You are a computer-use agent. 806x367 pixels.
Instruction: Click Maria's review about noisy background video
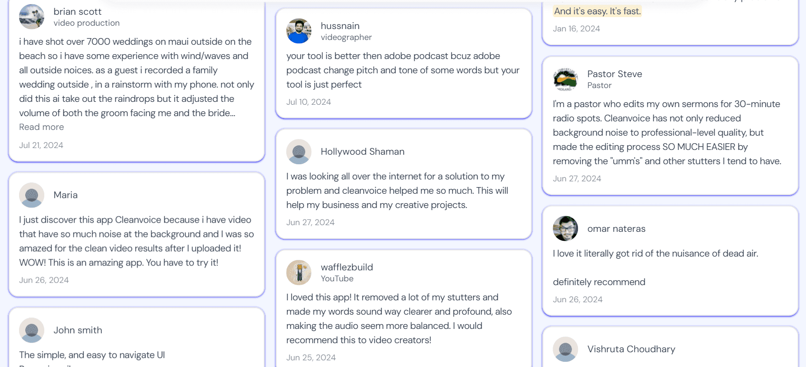tap(137, 241)
